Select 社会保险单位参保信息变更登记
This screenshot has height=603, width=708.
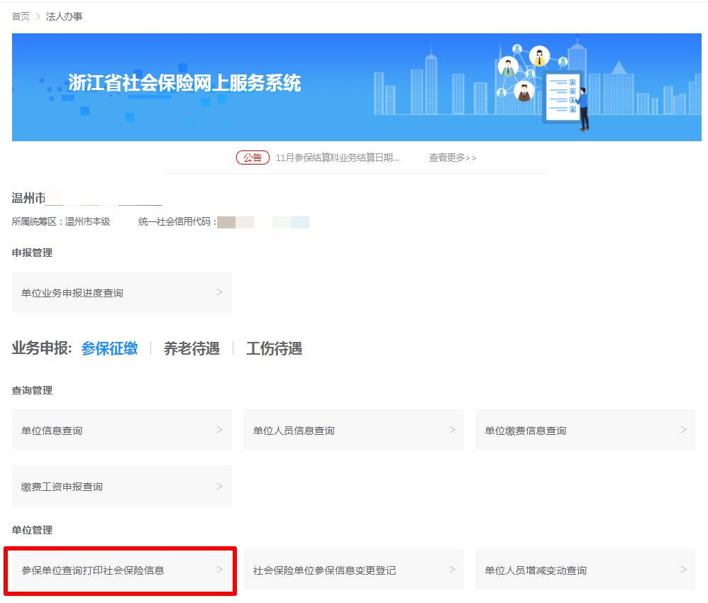pos(324,570)
